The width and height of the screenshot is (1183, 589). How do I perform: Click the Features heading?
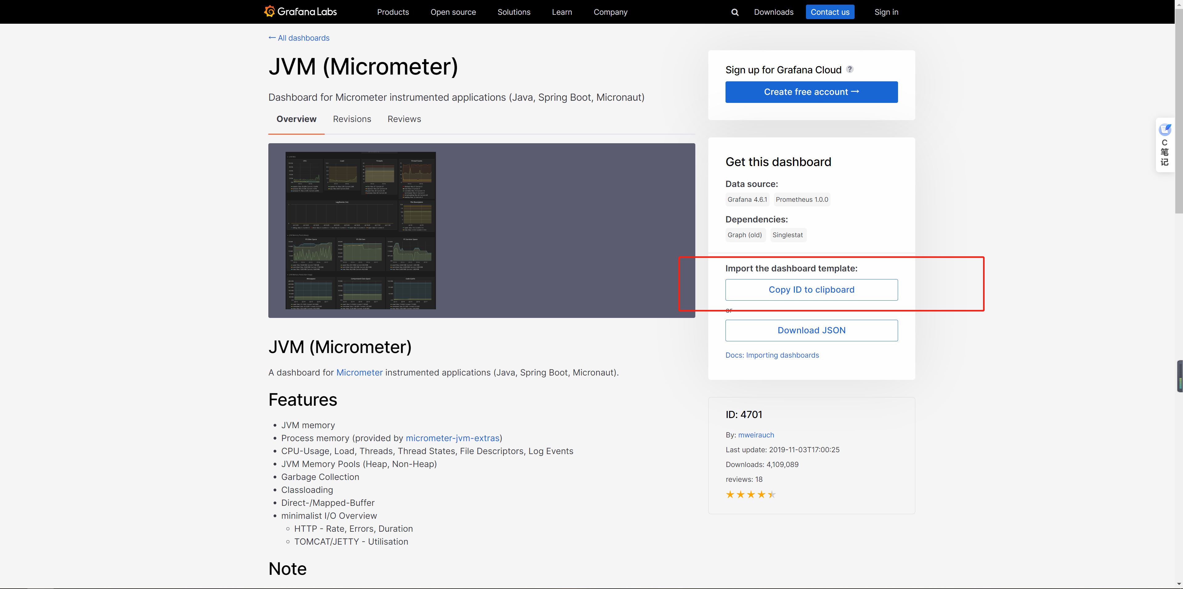303,400
